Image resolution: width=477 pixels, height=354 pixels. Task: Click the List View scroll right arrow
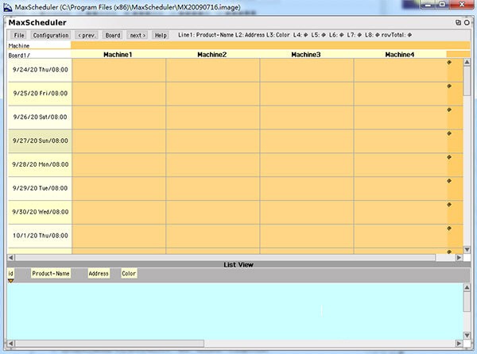(459, 344)
